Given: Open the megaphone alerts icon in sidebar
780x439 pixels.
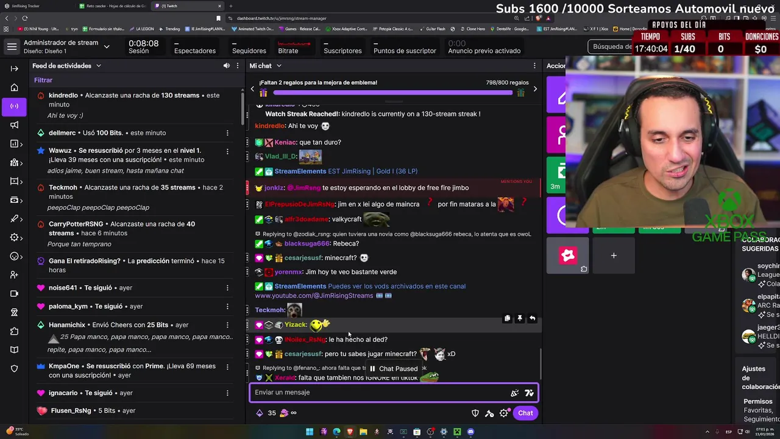Looking at the screenshot, I should click(x=15, y=125).
